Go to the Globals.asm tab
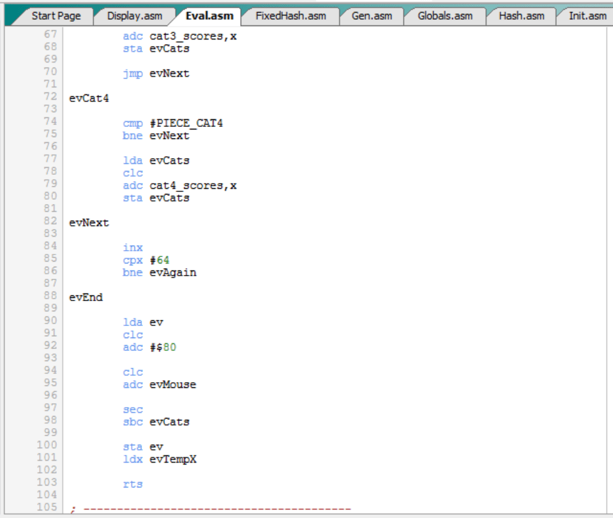The height and width of the screenshot is (518, 613). click(x=444, y=16)
